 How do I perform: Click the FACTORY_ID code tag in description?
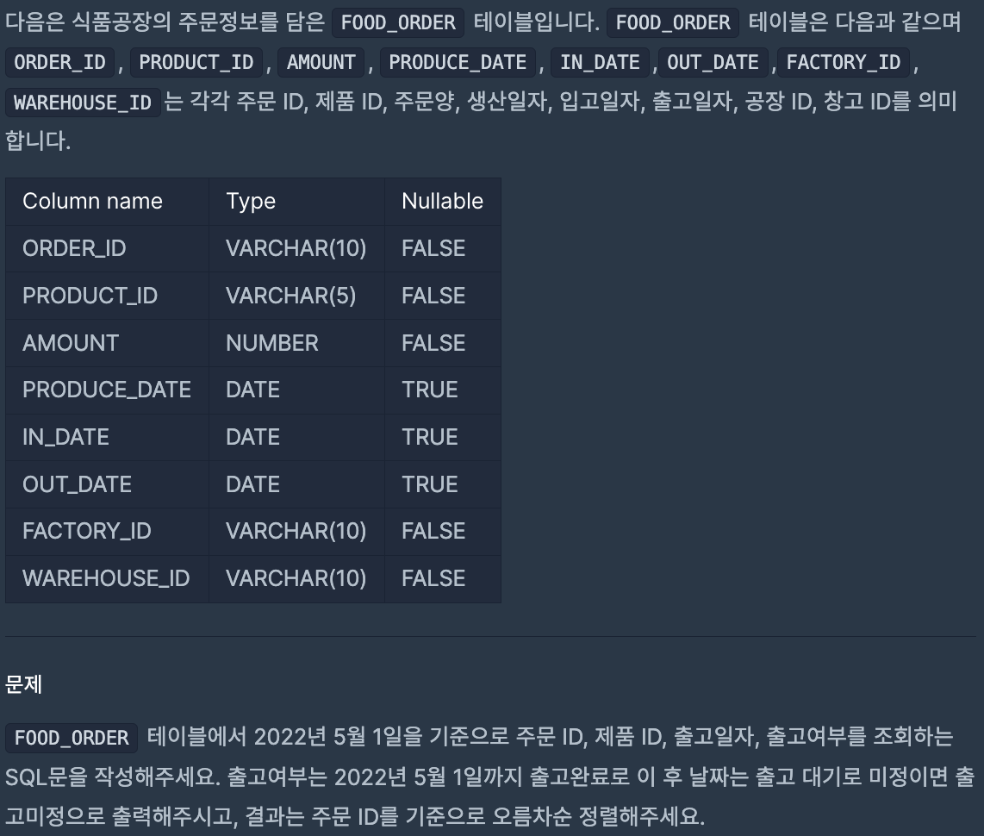[844, 63]
